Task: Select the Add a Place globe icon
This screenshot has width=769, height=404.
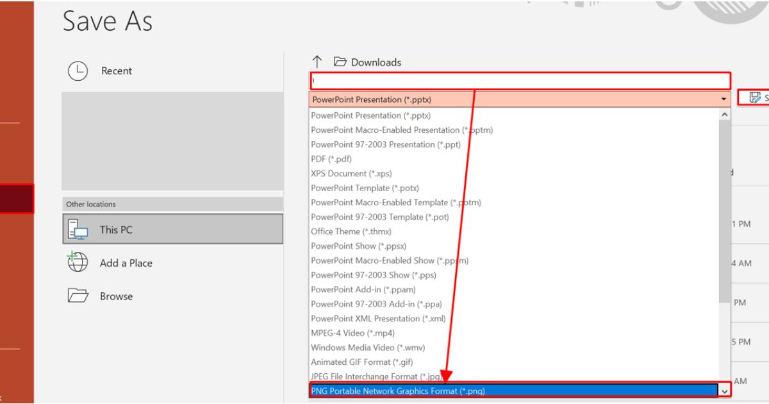Action: pyautogui.click(x=77, y=262)
